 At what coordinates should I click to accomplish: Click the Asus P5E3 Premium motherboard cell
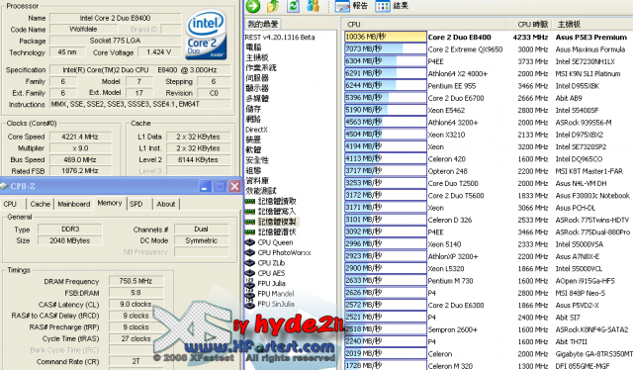click(591, 38)
